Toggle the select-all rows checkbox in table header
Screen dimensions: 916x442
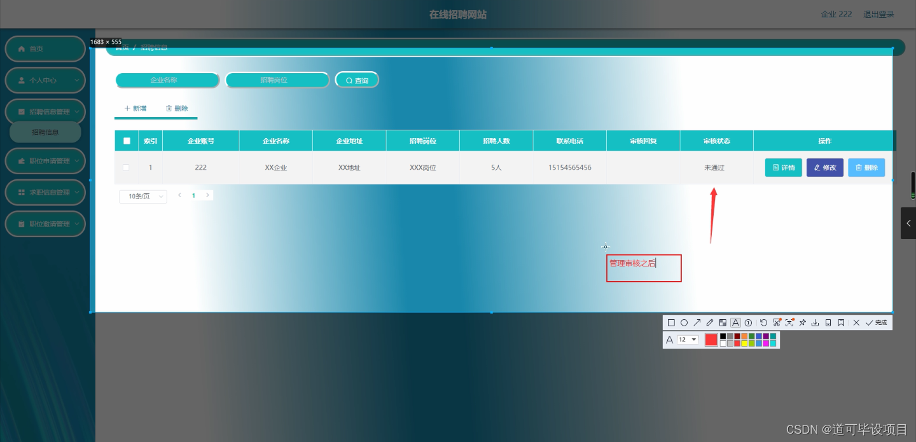point(127,141)
